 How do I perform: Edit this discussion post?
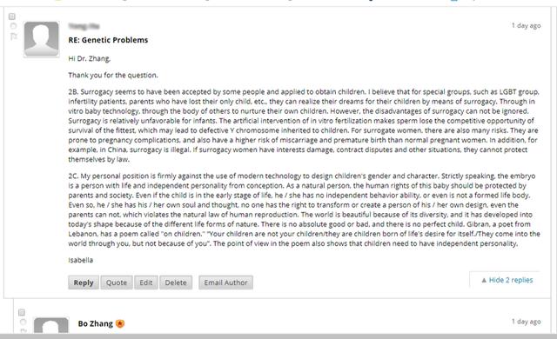point(146,282)
